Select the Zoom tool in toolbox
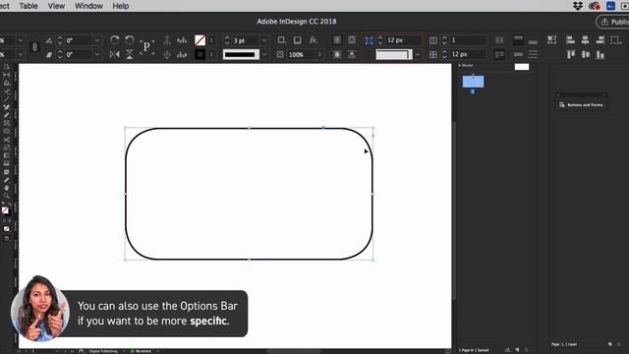The height and width of the screenshot is (354, 629). [7, 196]
